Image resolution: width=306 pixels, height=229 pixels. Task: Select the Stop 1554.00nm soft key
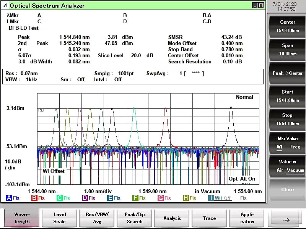[x=288, y=119]
